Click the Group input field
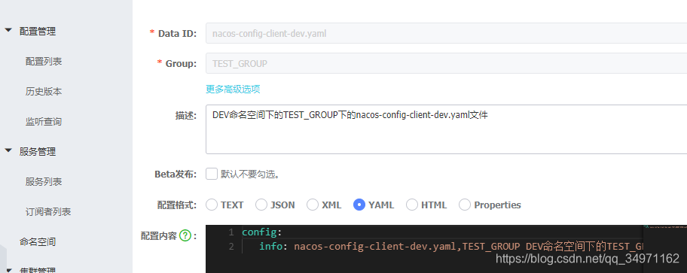 click(x=446, y=63)
